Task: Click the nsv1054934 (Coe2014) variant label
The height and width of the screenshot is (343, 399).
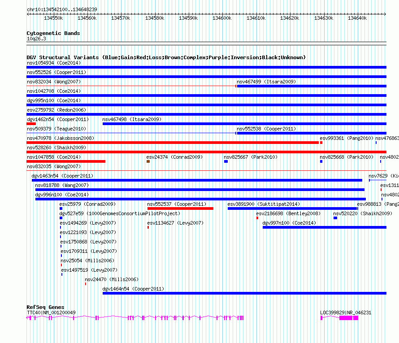Action: point(54,63)
